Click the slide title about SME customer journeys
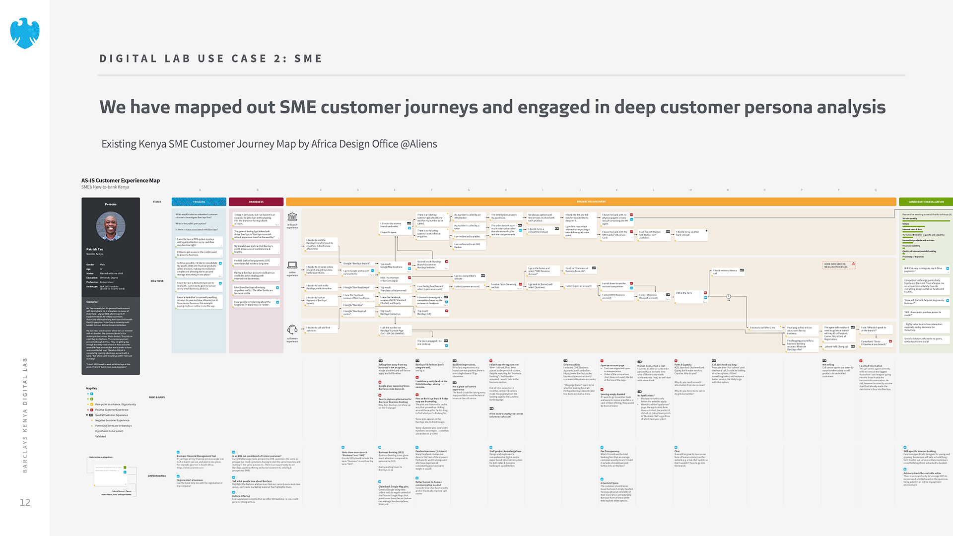The height and width of the screenshot is (536, 953). tap(492, 107)
